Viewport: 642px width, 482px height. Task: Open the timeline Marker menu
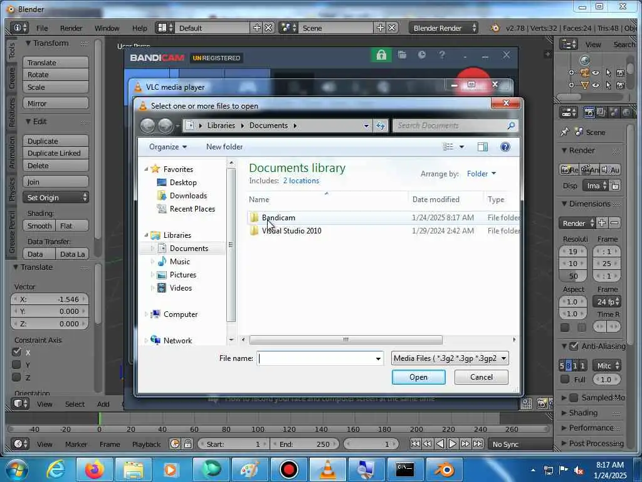(x=76, y=444)
